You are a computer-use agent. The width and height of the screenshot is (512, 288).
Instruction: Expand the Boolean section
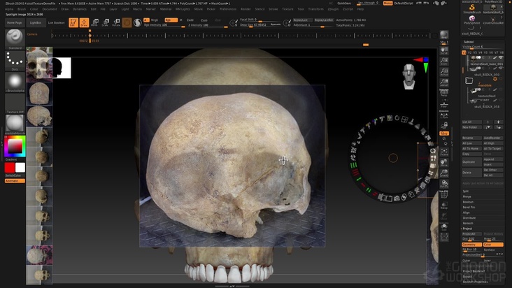pos(468,202)
